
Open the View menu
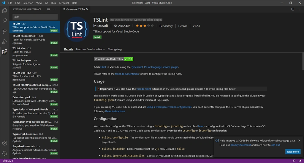tap(39, 3)
